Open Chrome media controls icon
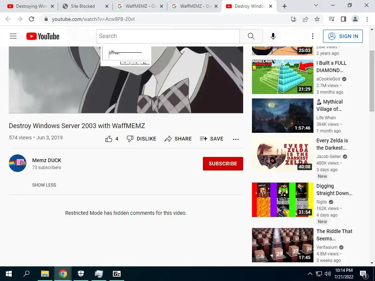375x281 pixels. tap(332, 19)
